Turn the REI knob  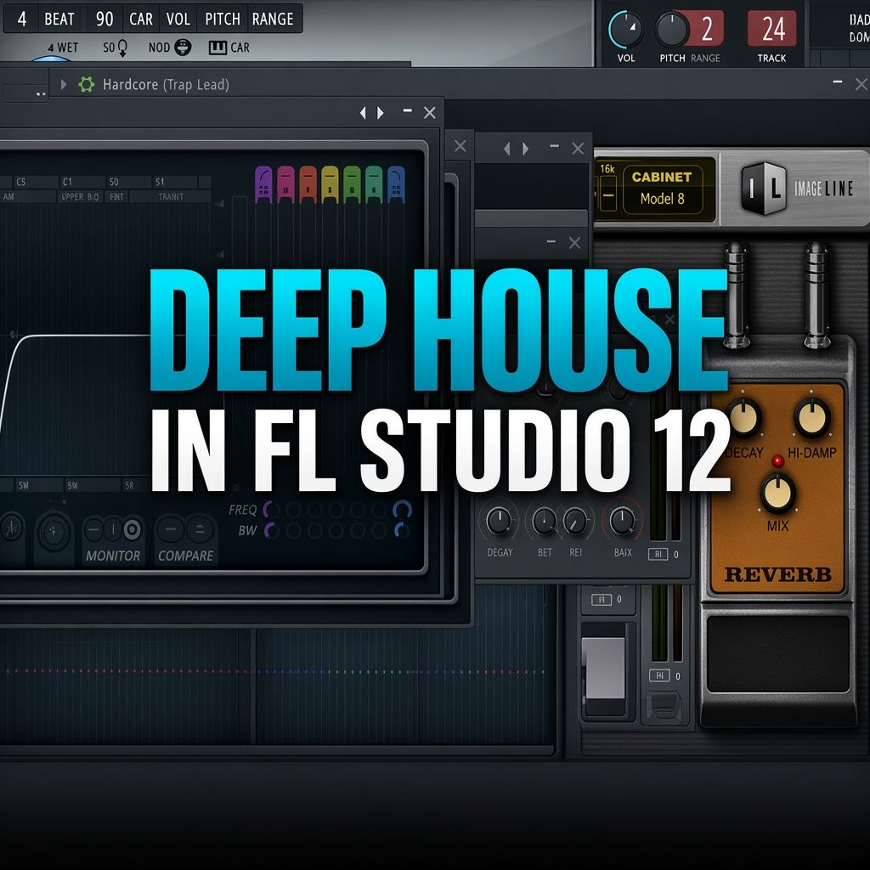575,522
